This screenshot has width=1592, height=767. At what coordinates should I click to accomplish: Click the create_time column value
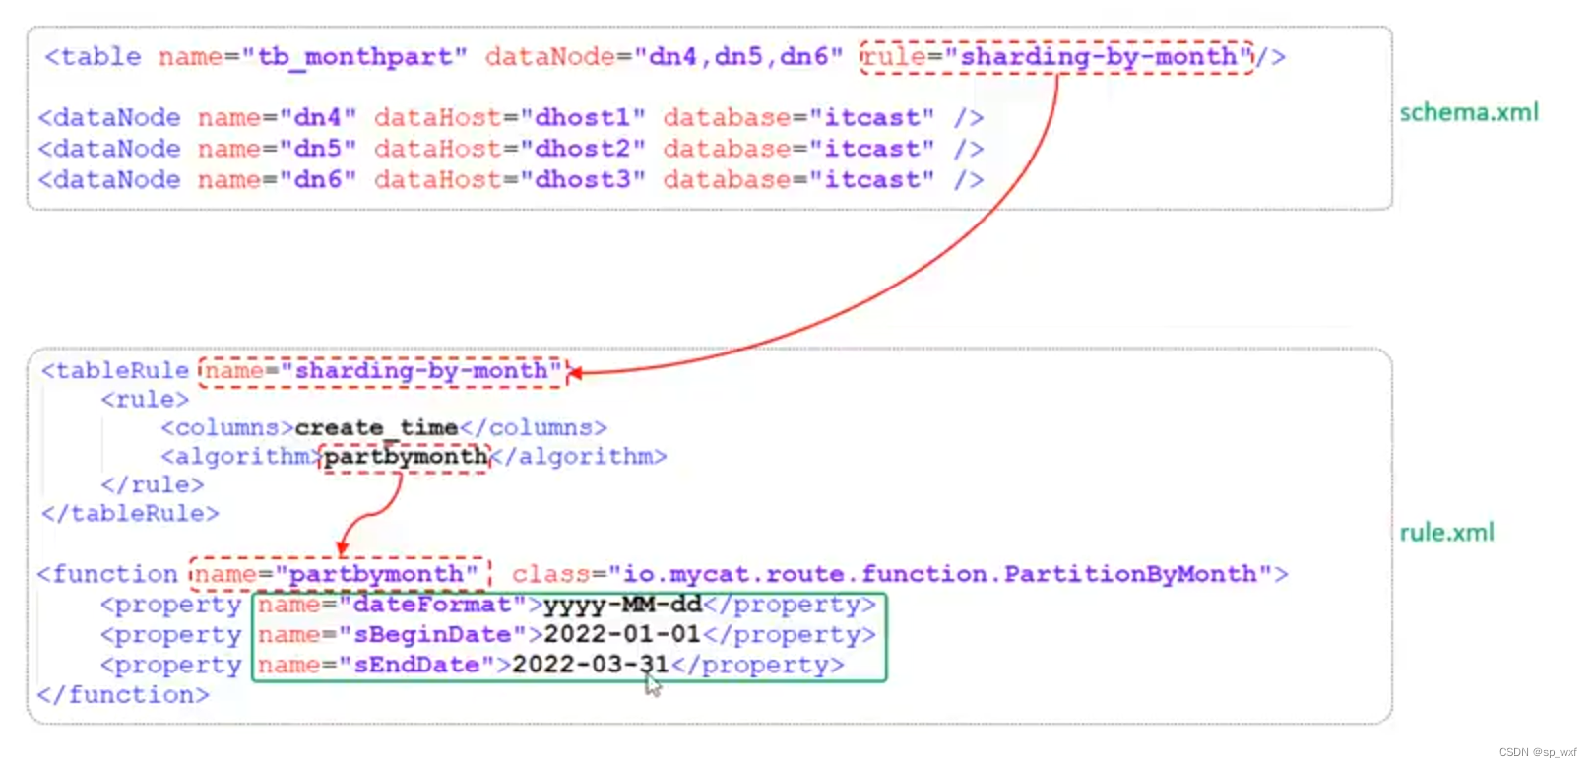[x=376, y=428]
